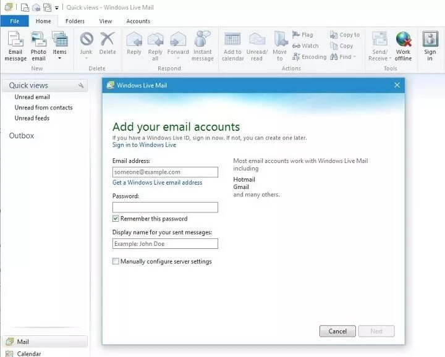Click the Reply all icon
This screenshot has height=357, width=445.
(x=155, y=39)
